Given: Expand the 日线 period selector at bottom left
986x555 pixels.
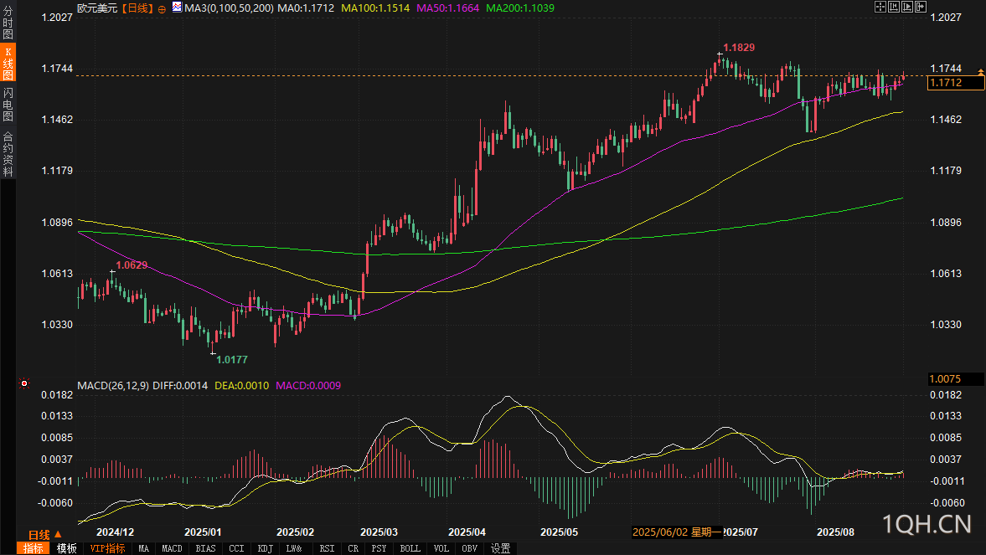Looking at the screenshot, I should tap(44, 535).
